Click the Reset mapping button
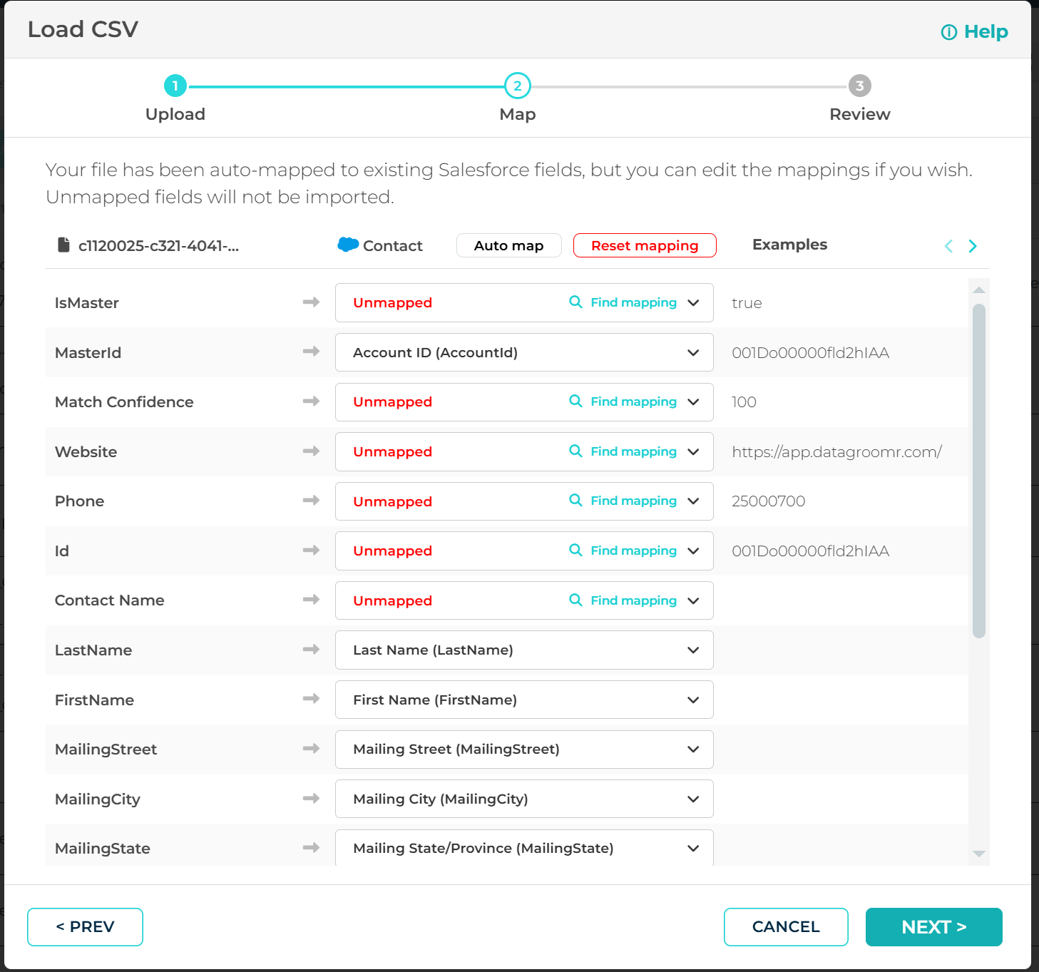 tap(645, 245)
